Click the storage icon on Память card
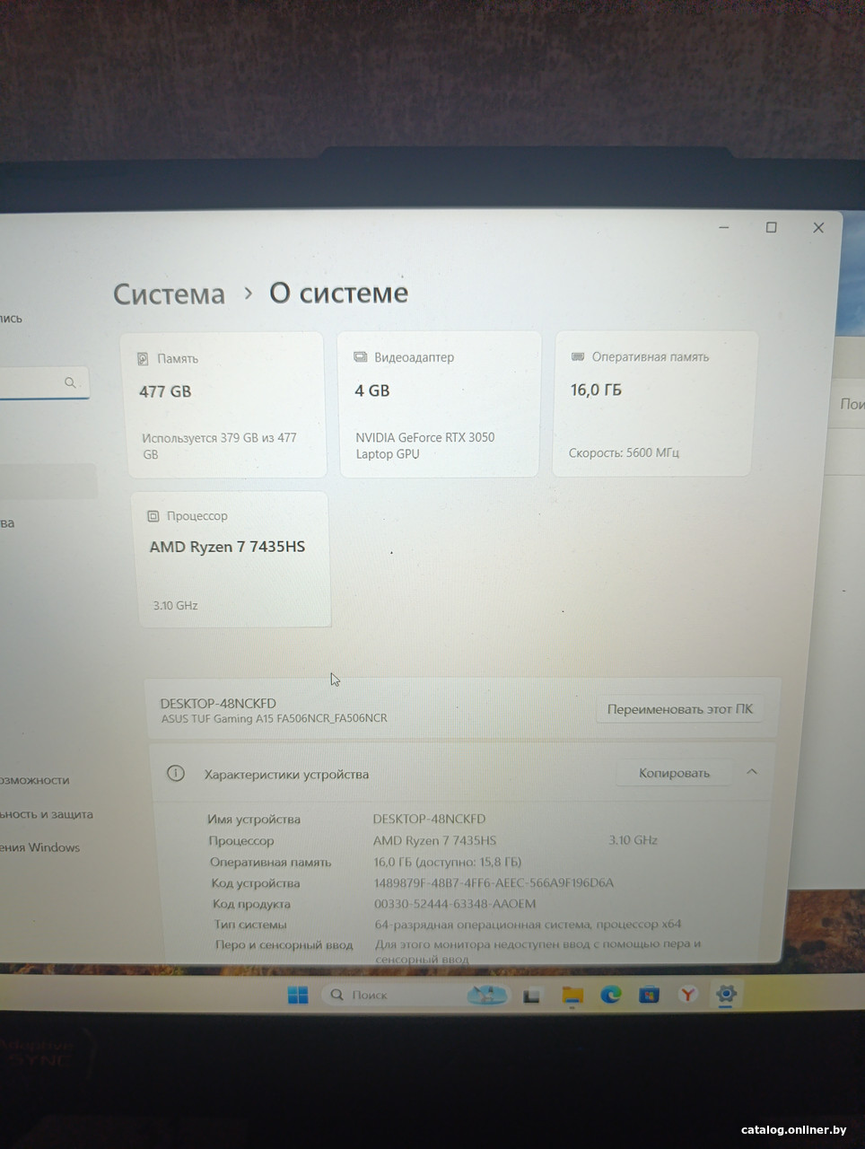 (x=143, y=359)
